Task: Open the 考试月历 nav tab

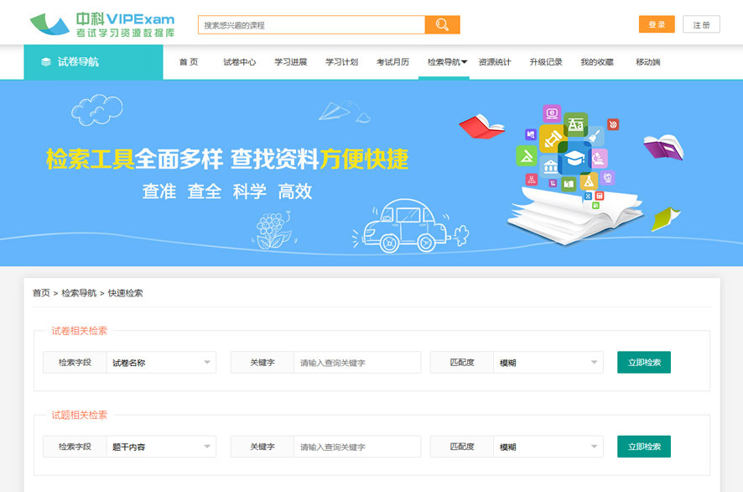Action: 392,61
